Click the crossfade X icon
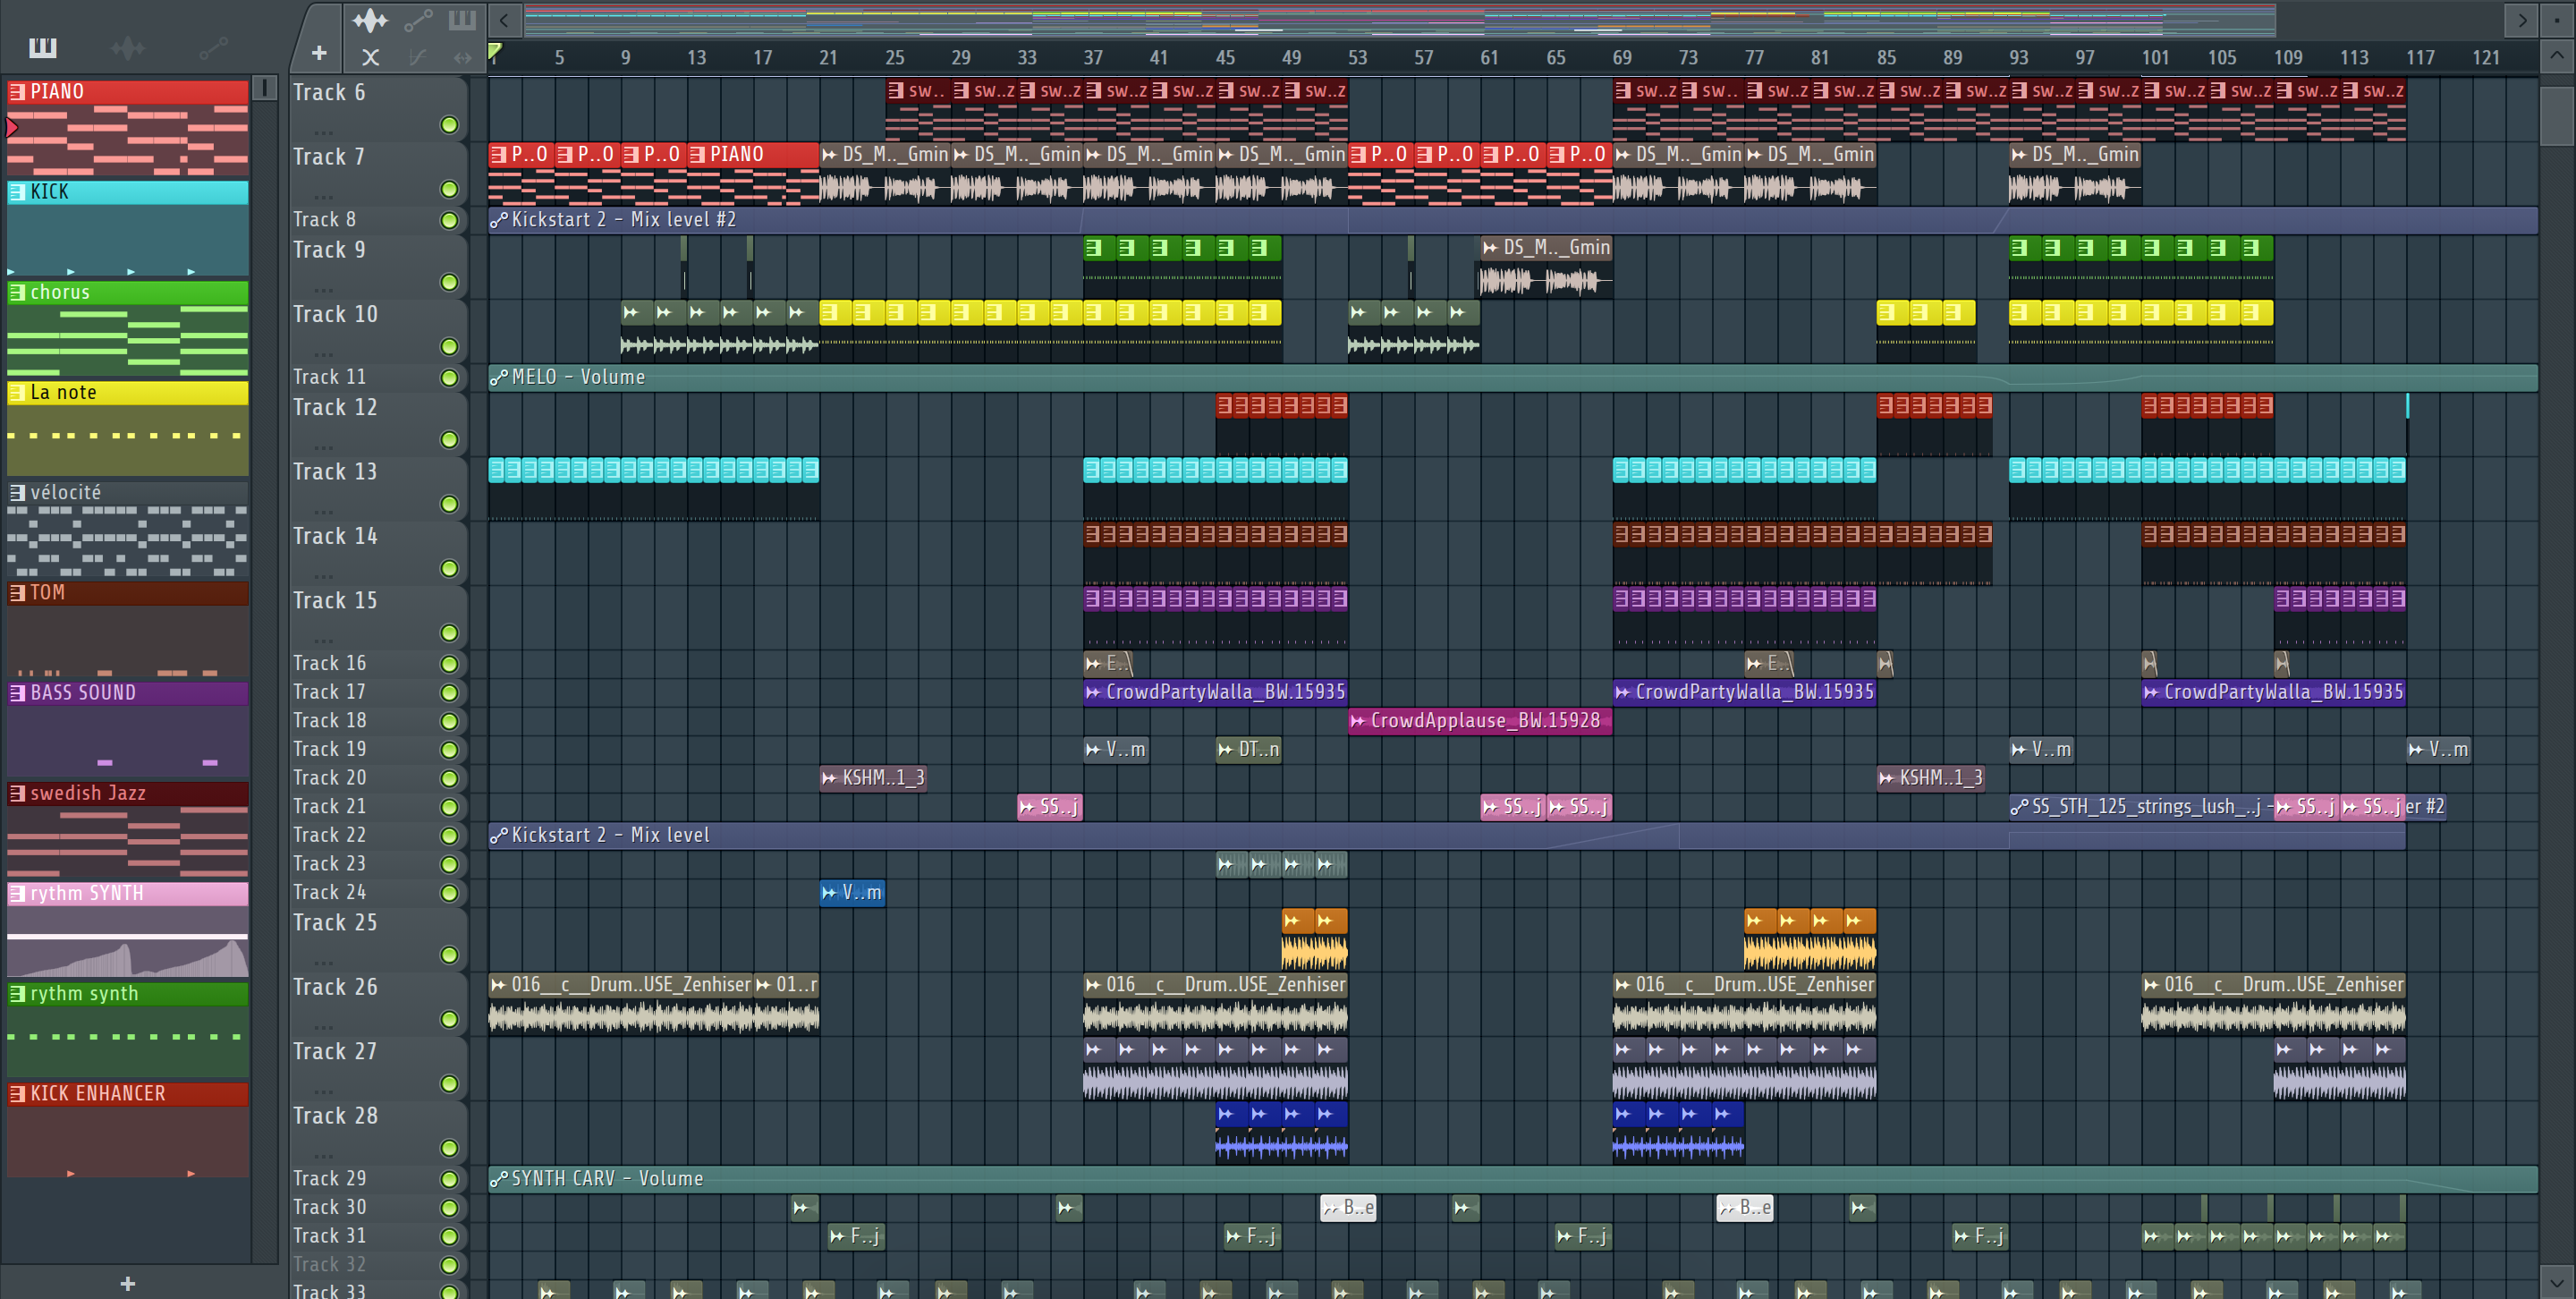Image resolution: width=2576 pixels, height=1299 pixels. 370,57
